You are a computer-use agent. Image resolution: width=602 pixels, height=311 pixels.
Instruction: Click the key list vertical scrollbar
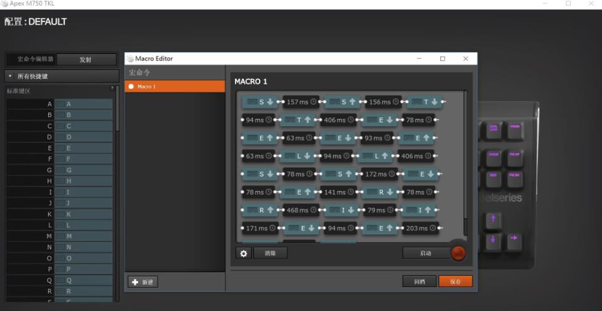point(117,109)
